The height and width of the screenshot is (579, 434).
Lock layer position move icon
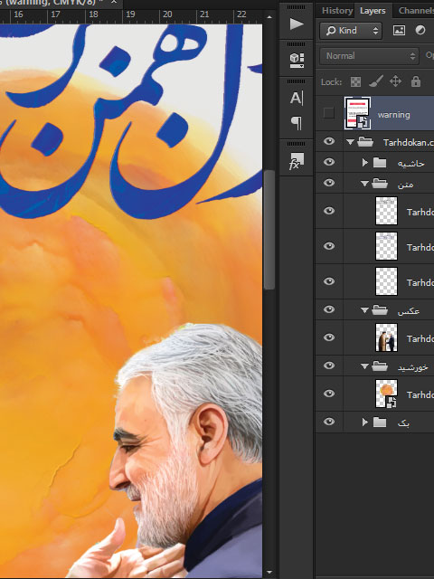click(x=395, y=81)
